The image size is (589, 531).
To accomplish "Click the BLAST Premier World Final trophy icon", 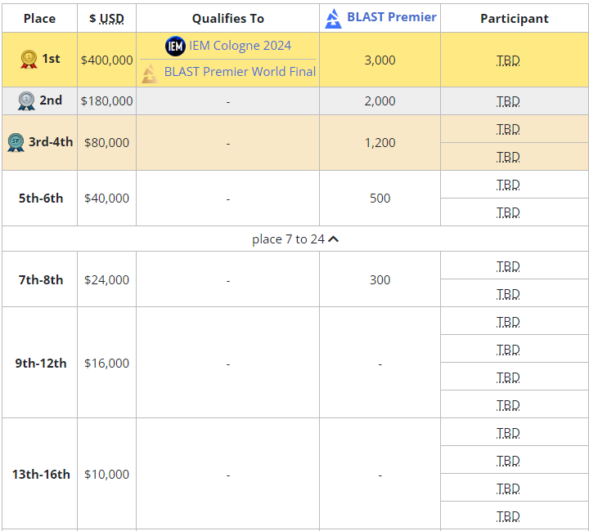I will coord(150,74).
